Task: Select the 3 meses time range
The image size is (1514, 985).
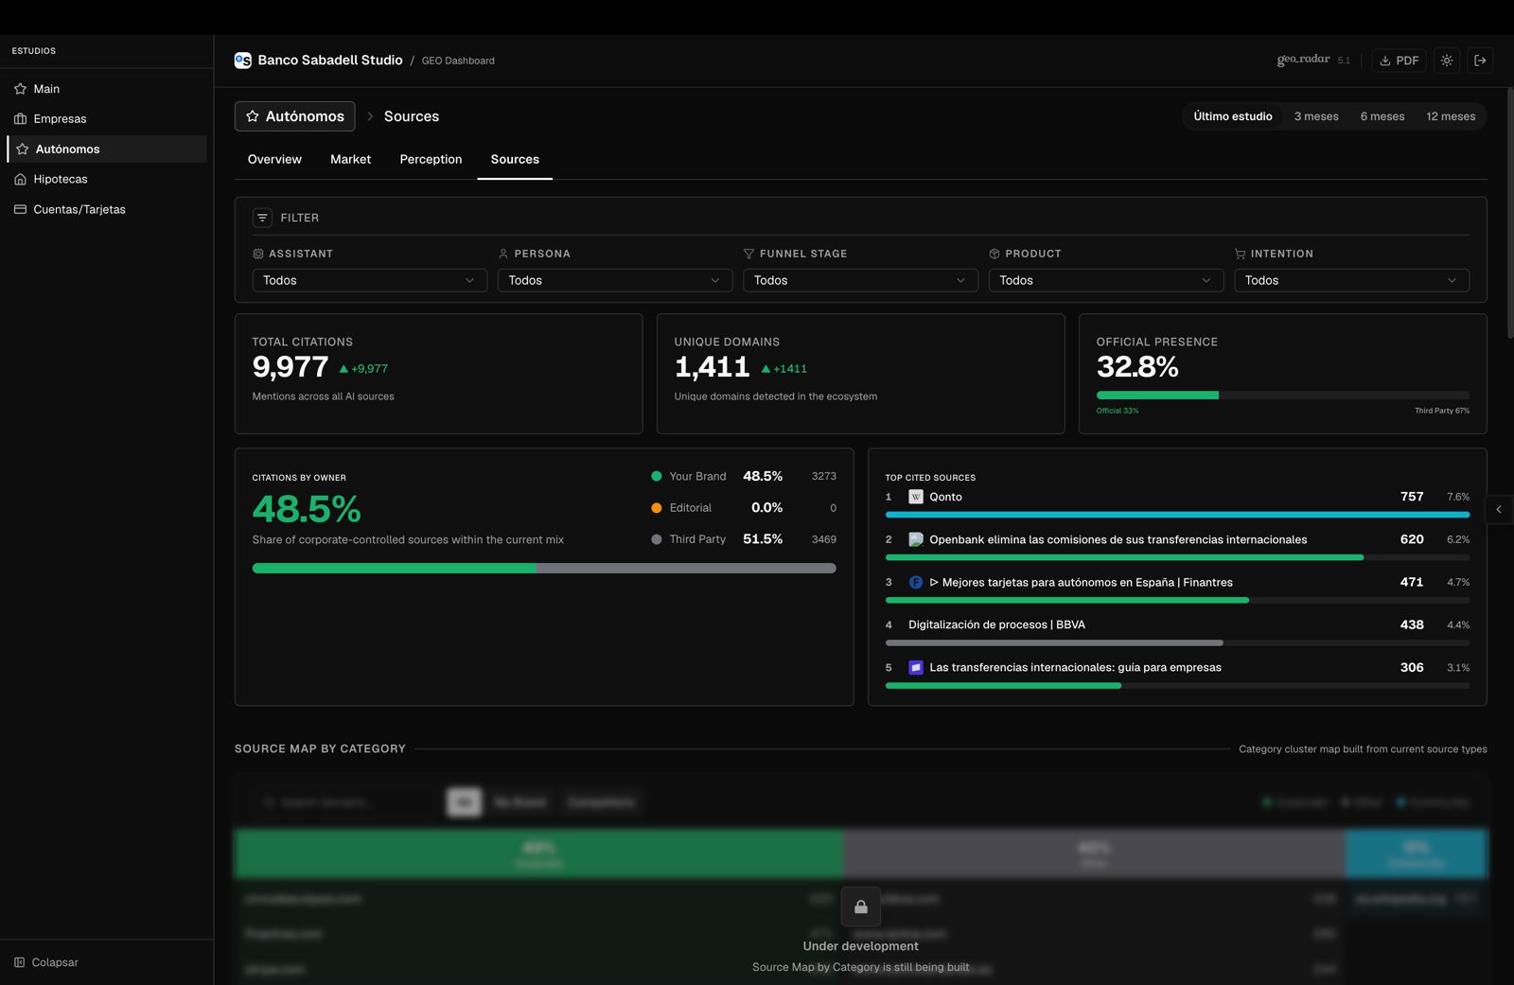Action: (x=1316, y=116)
